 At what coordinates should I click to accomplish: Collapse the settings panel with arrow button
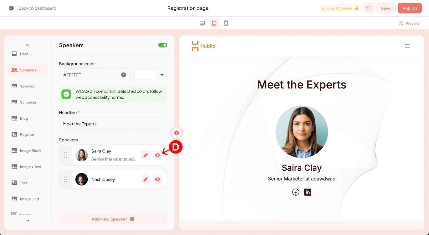click(x=176, y=133)
